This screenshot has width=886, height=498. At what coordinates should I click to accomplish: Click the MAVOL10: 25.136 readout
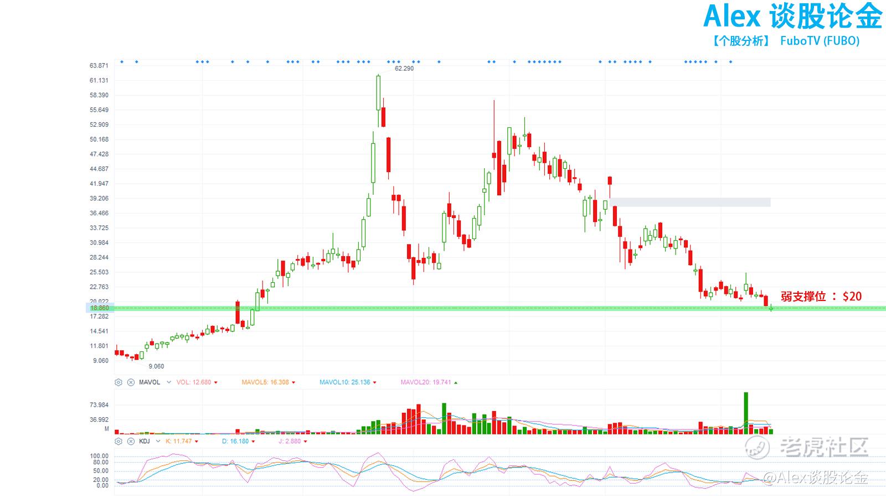click(344, 382)
